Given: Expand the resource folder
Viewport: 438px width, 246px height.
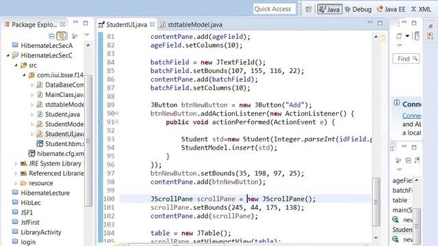Looking at the screenshot, I should click(16, 183).
